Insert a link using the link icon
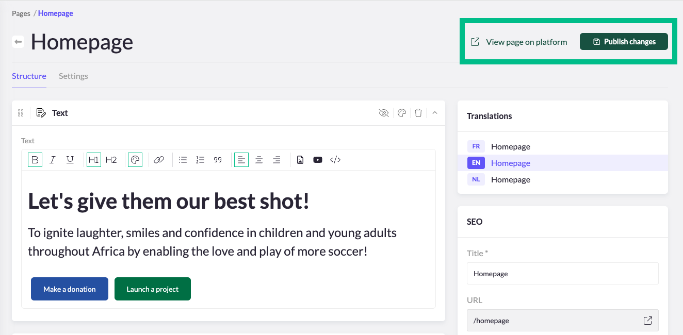The image size is (683, 335). pos(159,160)
